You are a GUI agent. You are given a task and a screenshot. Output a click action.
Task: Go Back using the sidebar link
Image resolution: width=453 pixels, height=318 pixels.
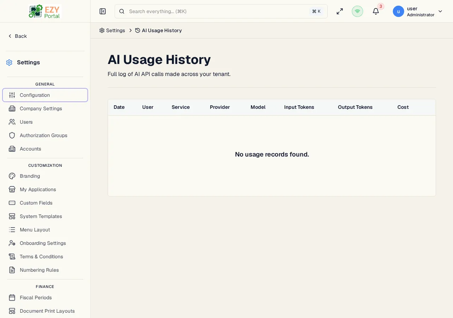click(17, 36)
